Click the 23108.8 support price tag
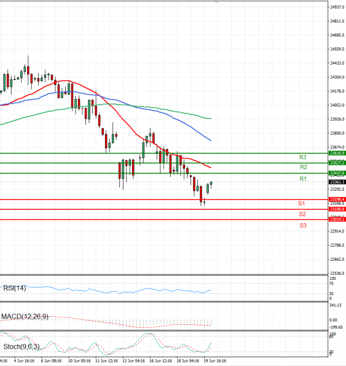Viewport: 346px width, 366px height. [337, 209]
